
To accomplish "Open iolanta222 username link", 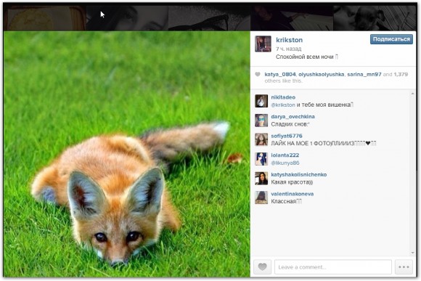I will tap(285, 155).
